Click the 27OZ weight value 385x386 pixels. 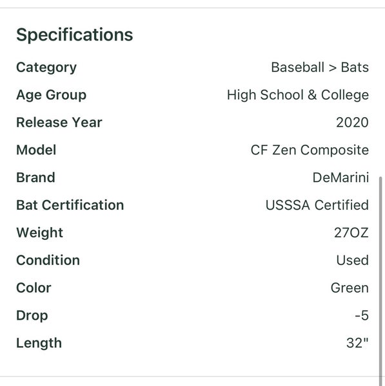(x=351, y=233)
